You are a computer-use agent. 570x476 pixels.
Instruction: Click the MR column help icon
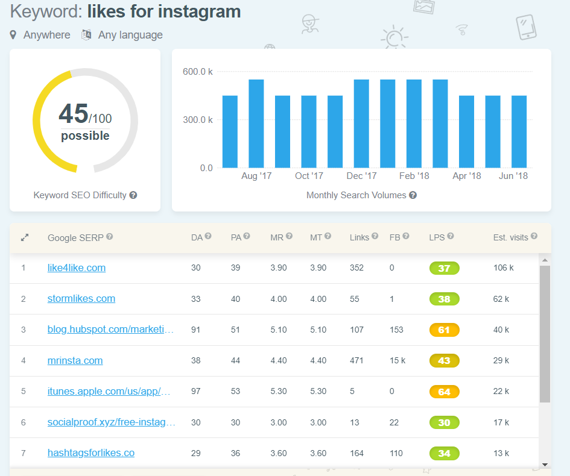(289, 236)
